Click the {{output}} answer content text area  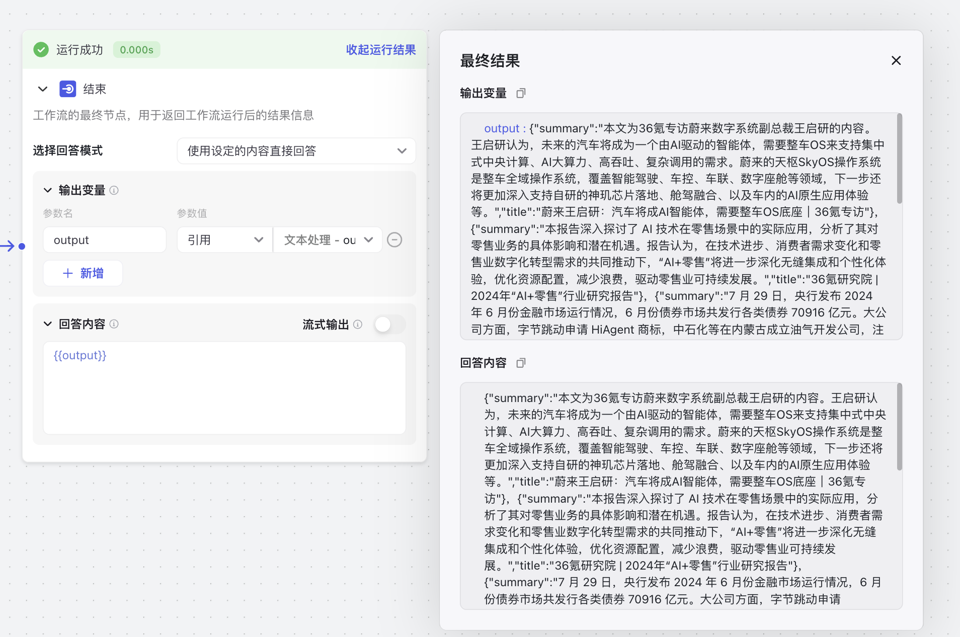tap(224, 387)
